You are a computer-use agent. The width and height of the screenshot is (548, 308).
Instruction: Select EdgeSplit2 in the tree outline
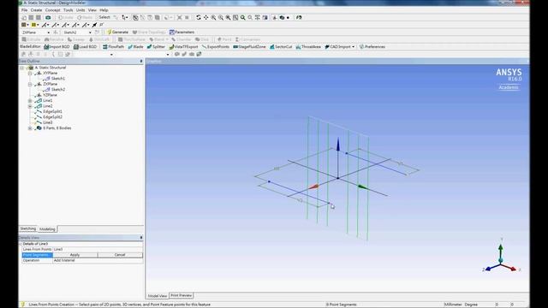tap(52, 117)
